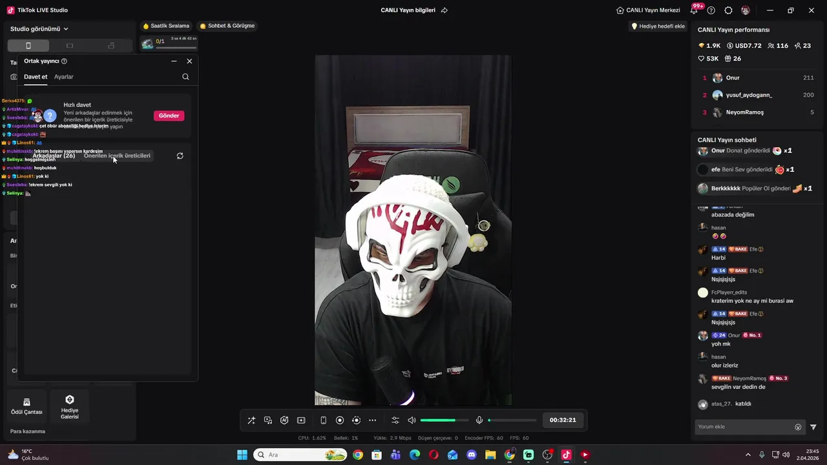
Task: Open Opera from the taskbar
Action: point(434,455)
